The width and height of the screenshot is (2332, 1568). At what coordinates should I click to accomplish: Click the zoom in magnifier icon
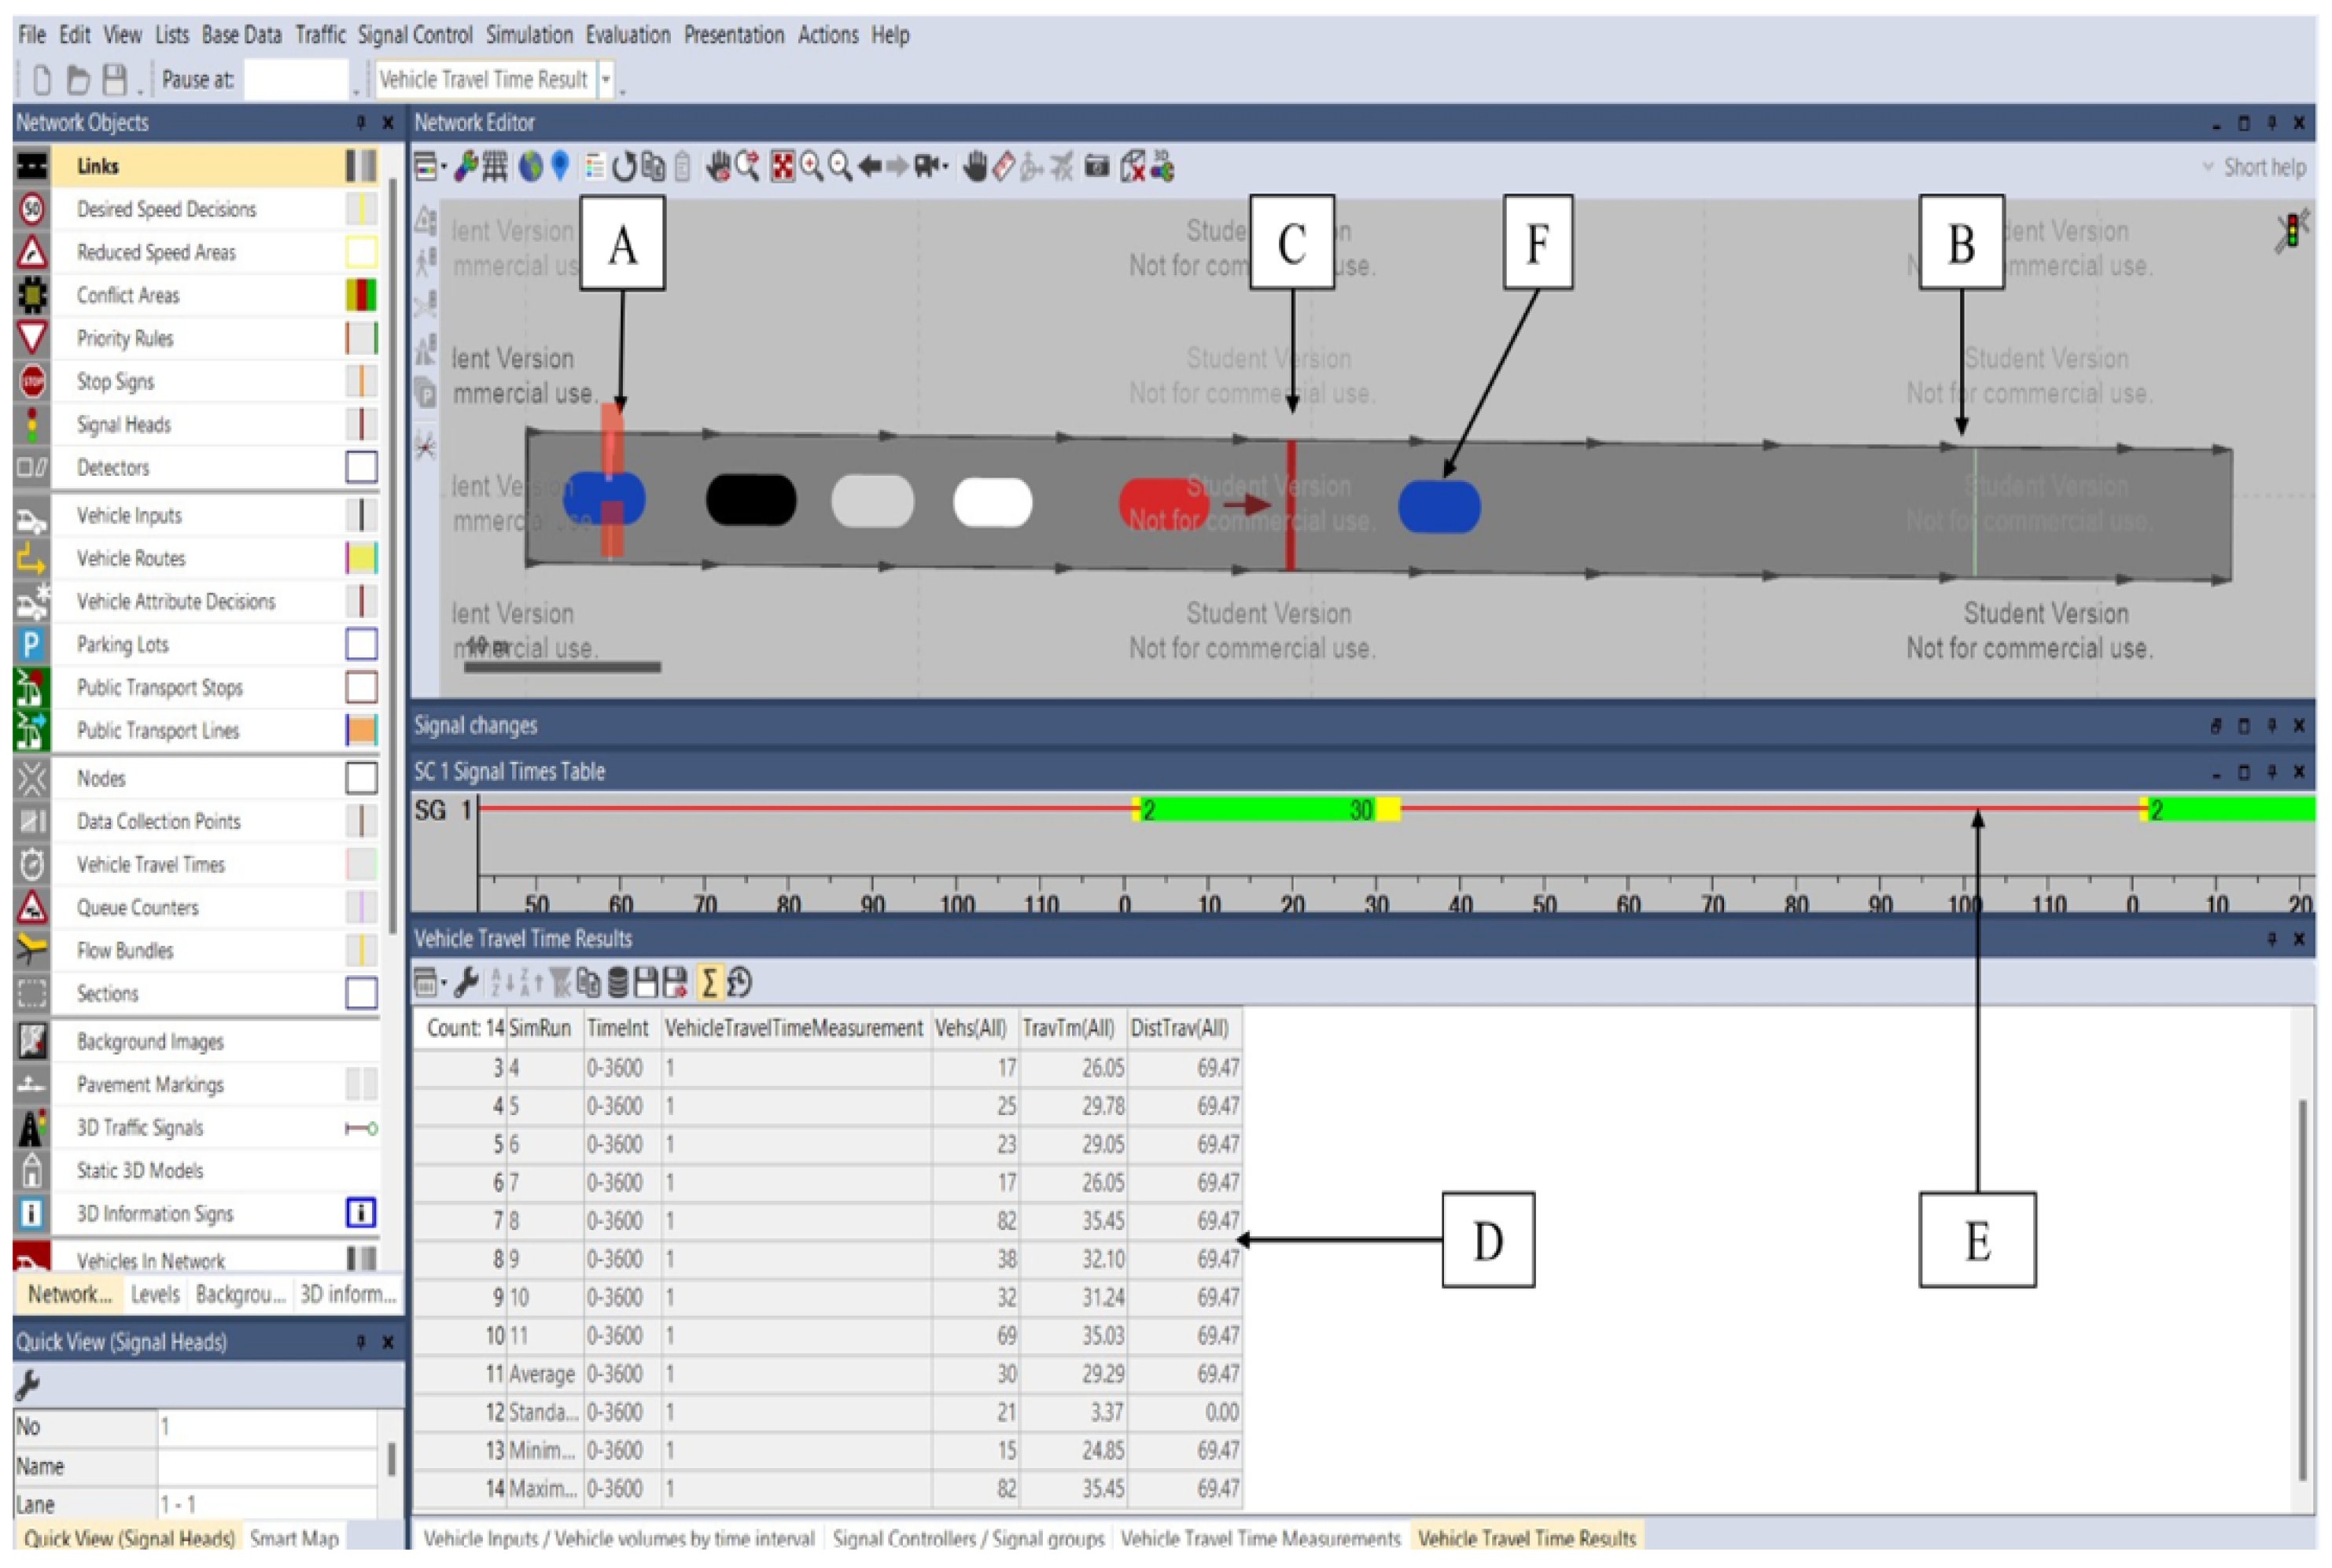[x=811, y=167]
